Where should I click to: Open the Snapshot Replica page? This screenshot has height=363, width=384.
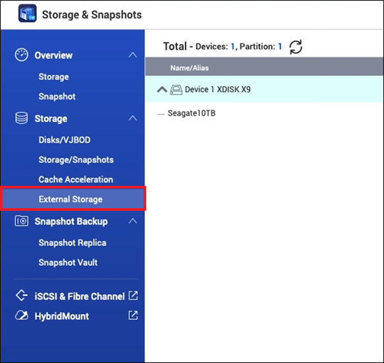click(x=72, y=242)
